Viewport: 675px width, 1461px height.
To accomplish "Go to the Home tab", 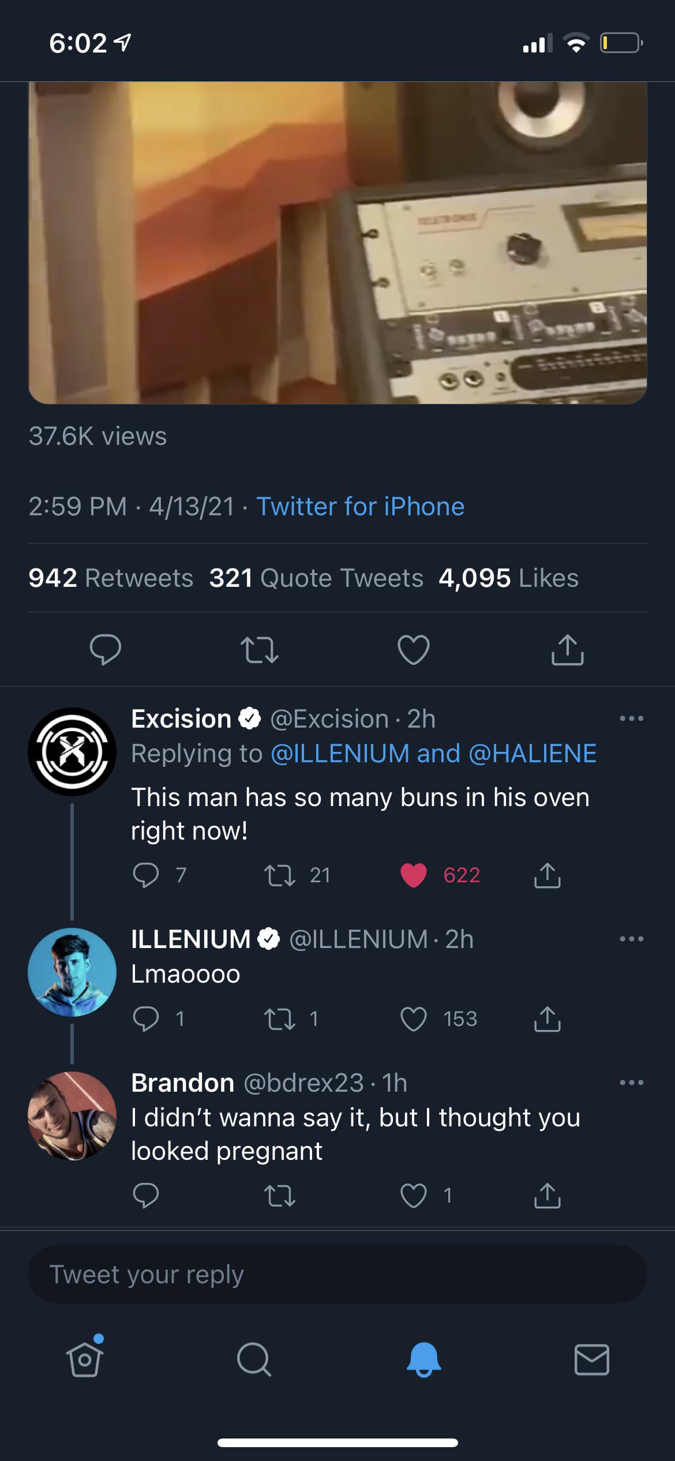I will (x=85, y=1359).
